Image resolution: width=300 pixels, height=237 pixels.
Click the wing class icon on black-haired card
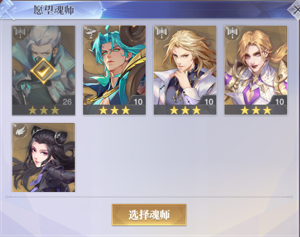click(20, 130)
